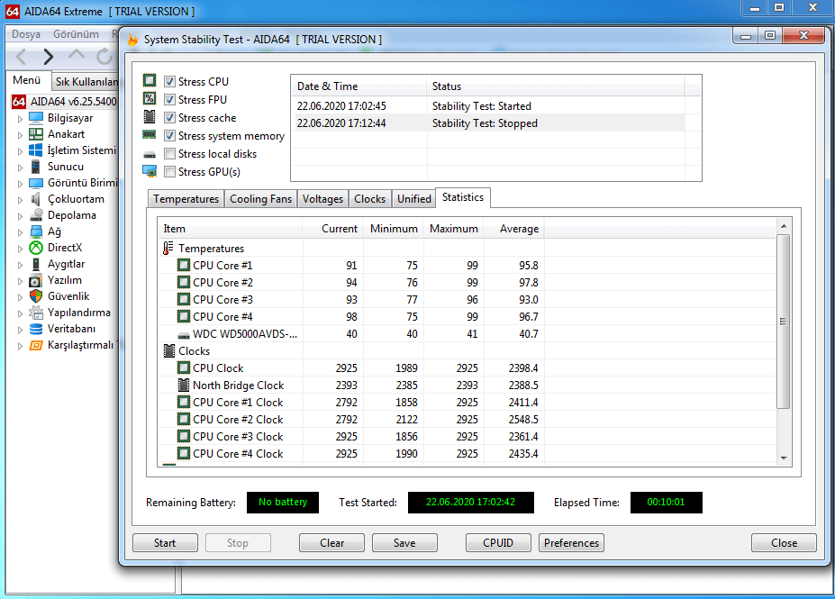Open the Görünüm menu
This screenshot has width=835, height=599.
pyautogui.click(x=76, y=34)
